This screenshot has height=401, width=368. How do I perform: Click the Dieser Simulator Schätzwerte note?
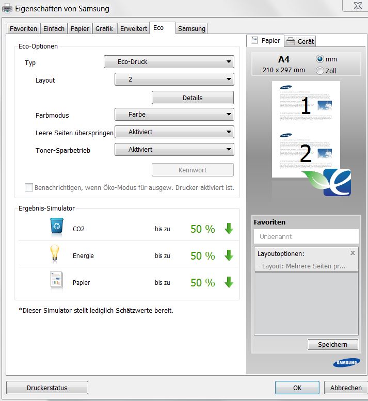pos(96,311)
